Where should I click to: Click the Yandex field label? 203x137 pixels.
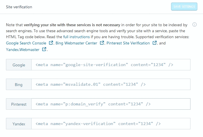(19, 124)
